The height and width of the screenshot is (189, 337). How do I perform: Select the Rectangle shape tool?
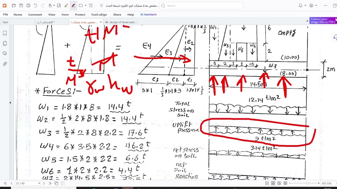81,6
